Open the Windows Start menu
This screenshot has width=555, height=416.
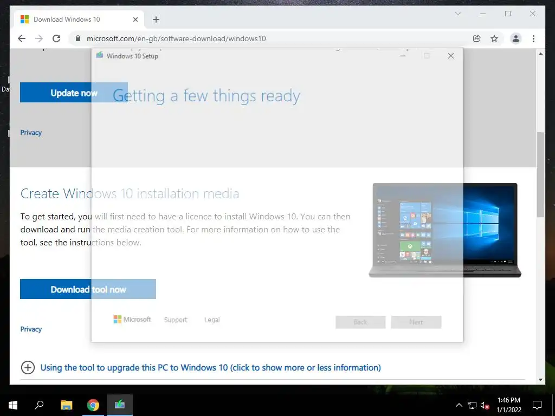(x=13, y=405)
